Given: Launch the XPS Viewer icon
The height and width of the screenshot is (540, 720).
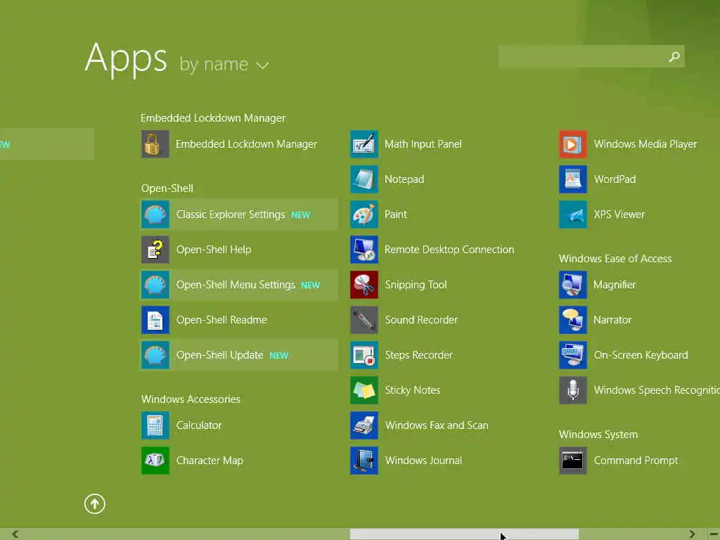Looking at the screenshot, I should tap(573, 214).
